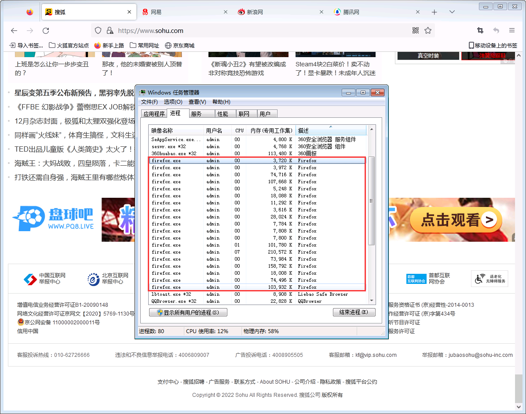The image size is (526, 414).
Task: Open the 火狐官方站点 bookmark folder
Action: click(x=69, y=45)
